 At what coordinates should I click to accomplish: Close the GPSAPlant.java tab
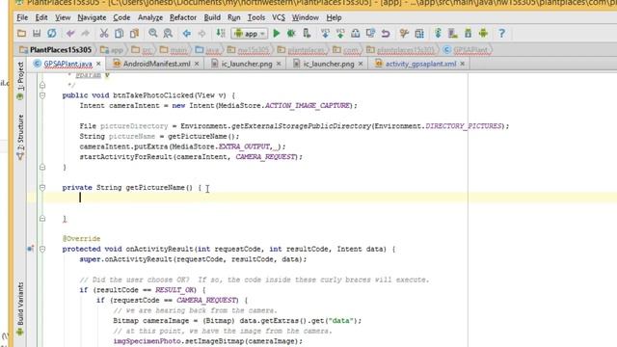[98, 64]
